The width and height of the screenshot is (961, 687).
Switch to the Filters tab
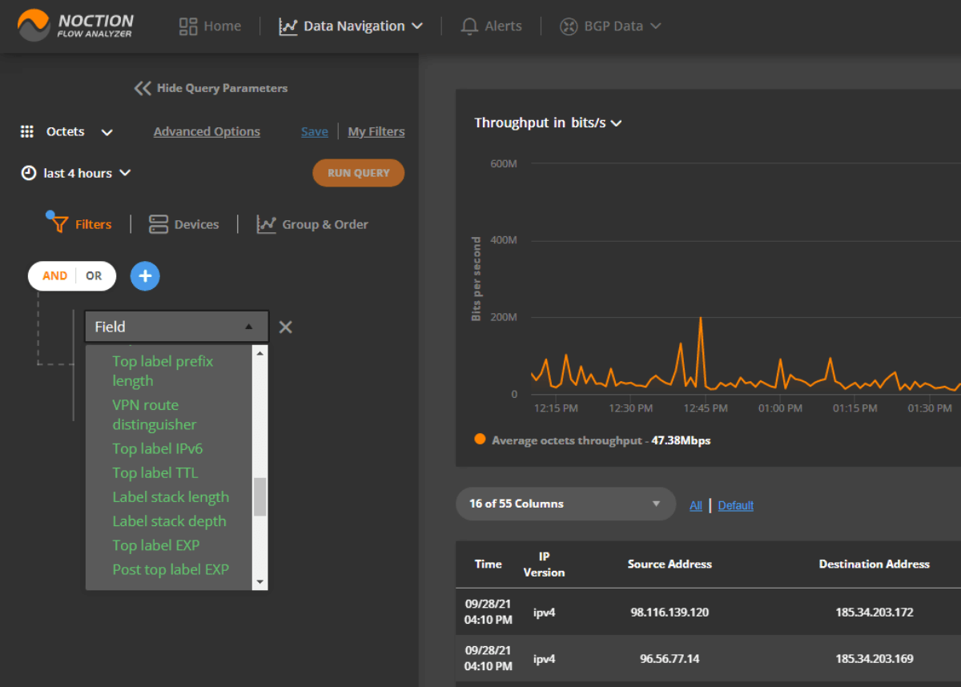81,224
